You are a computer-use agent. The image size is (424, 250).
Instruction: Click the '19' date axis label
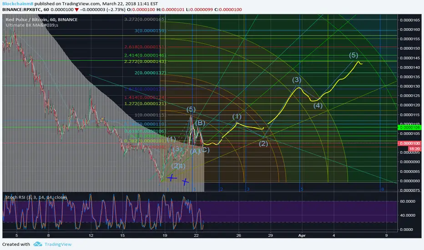[x=165, y=235]
